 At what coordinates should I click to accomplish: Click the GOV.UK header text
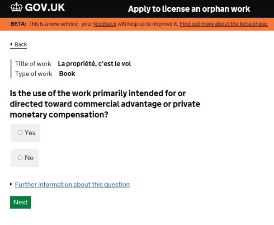point(45,8)
